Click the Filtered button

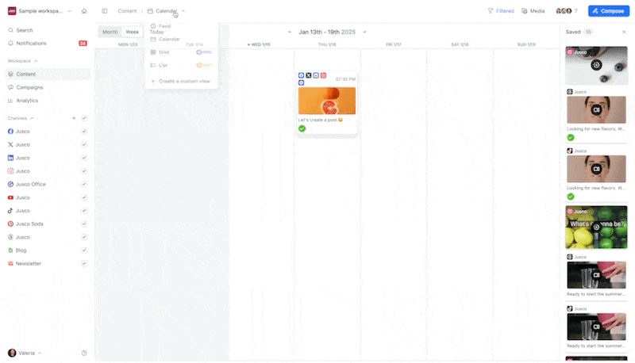pyautogui.click(x=500, y=11)
